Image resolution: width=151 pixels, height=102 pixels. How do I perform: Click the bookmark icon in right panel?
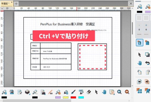147,91
